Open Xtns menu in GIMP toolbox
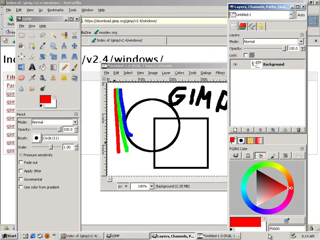The height and width of the screenshot is (240, 320). click(32, 26)
